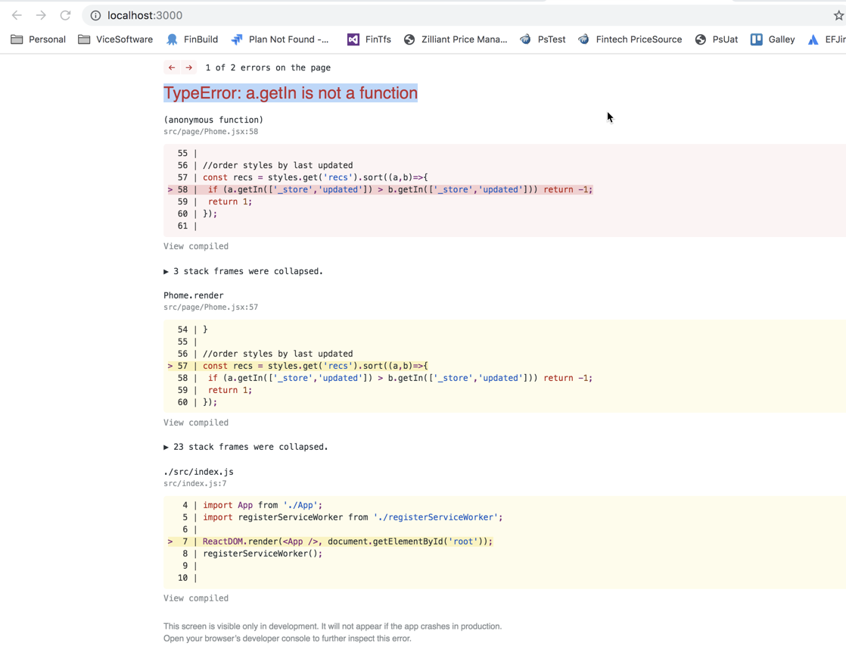Open Zilliant Price Mana... bookmark
Viewport: 846px width, 649px height.
456,39
